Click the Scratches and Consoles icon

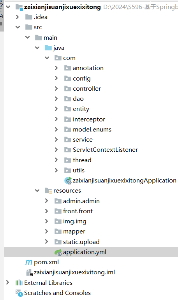pyautogui.click(x=19, y=293)
